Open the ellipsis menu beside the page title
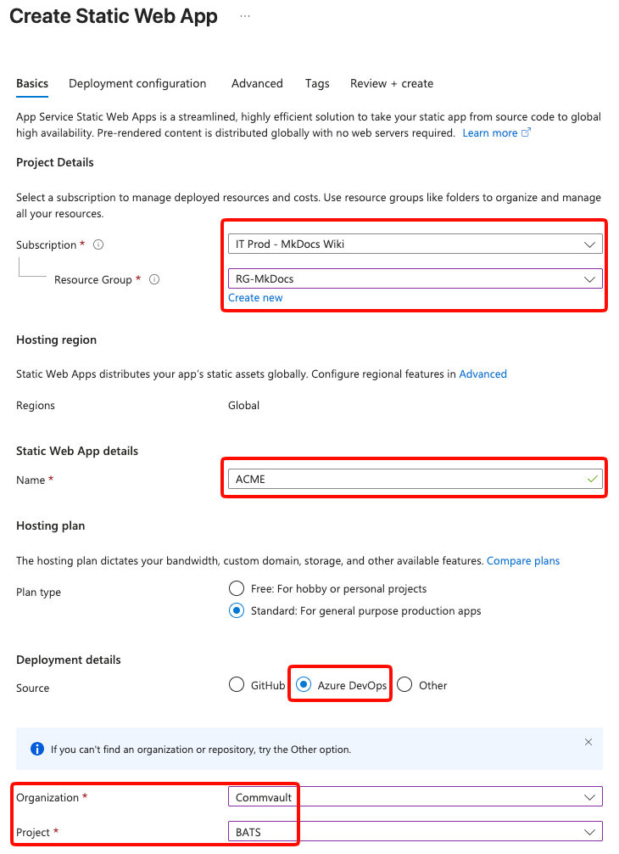This screenshot has width=619, height=854. [x=245, y=16]
